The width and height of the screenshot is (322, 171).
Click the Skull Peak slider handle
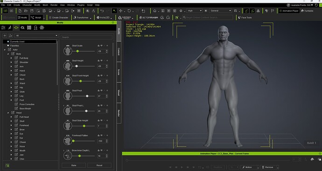click(87, 96)
